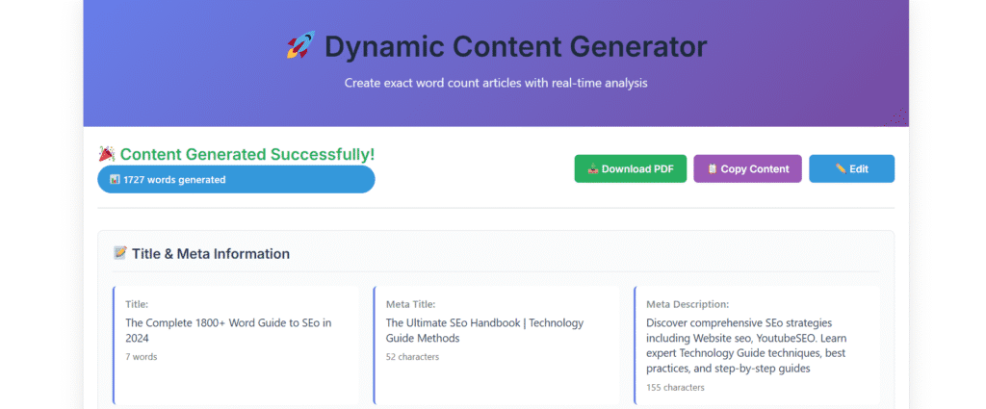
Task: Click the '155 characters' count under Meta Description
Action: pos(675,388)
